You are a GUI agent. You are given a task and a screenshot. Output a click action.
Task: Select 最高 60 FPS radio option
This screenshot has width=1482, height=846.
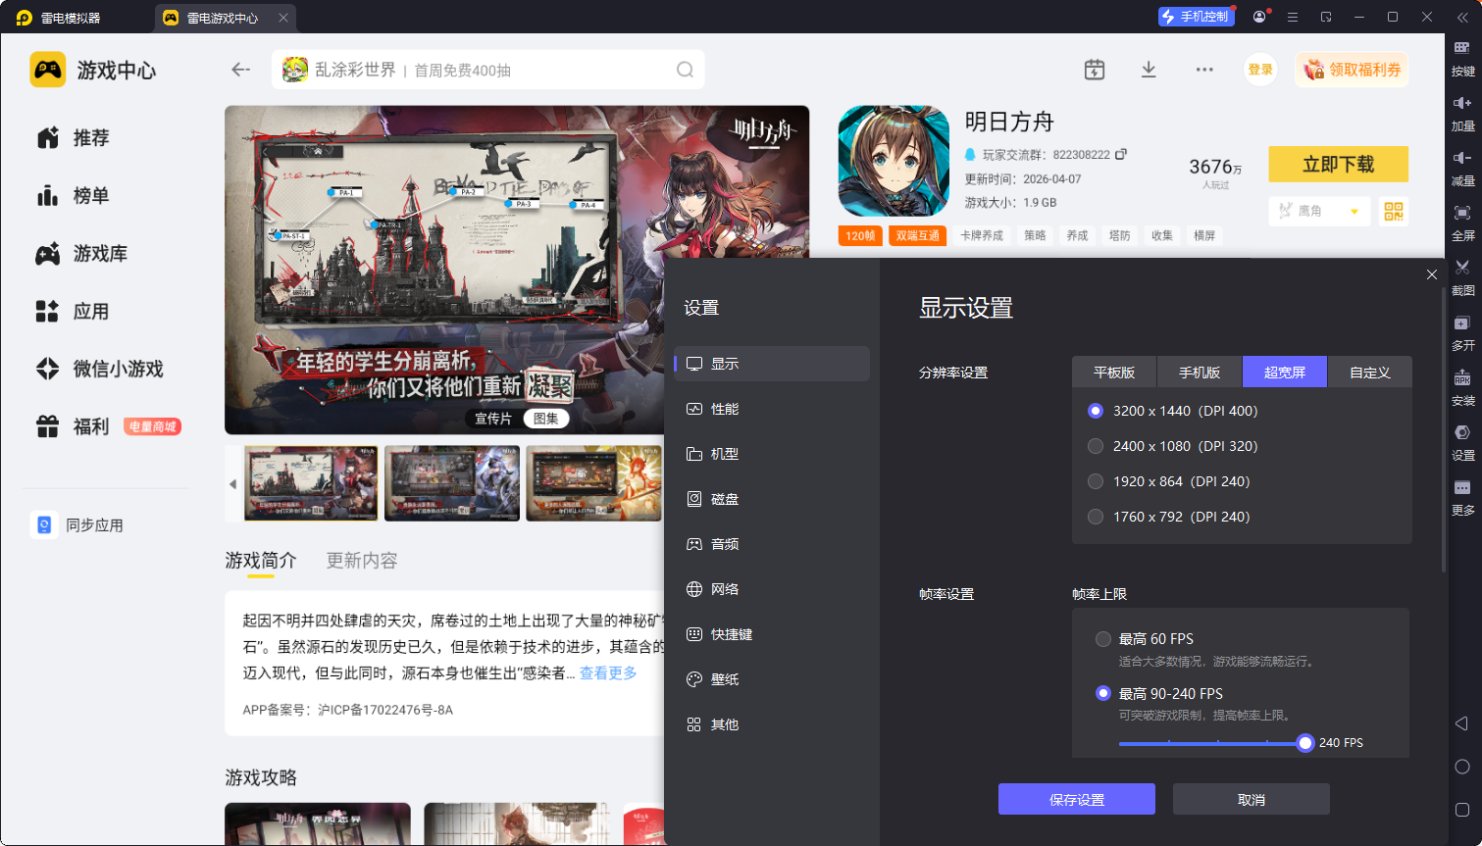coord(1103,639)
